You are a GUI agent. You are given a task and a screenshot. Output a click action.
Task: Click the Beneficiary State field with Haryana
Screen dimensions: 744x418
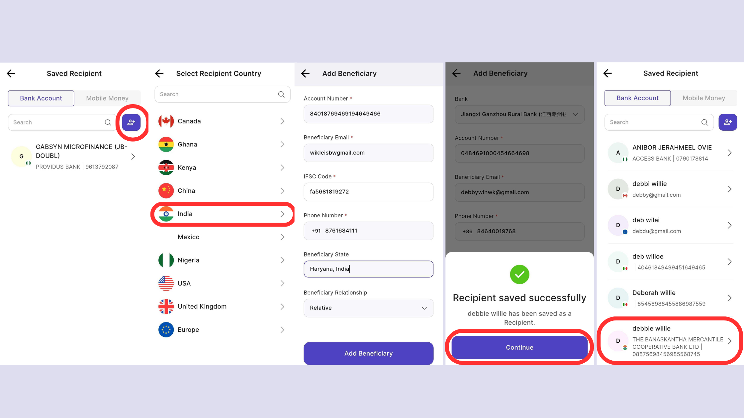pyautogui.click(x=368, y=269)
